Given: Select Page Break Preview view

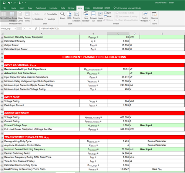Looking at the screenshot, I should pos(12,17).
